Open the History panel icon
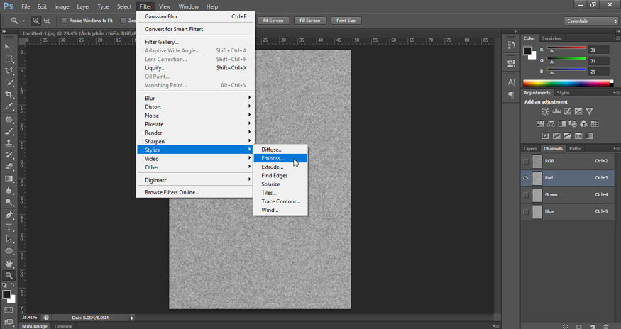The width and height of the screenshot is (621, 329). (x=511, y=45)
